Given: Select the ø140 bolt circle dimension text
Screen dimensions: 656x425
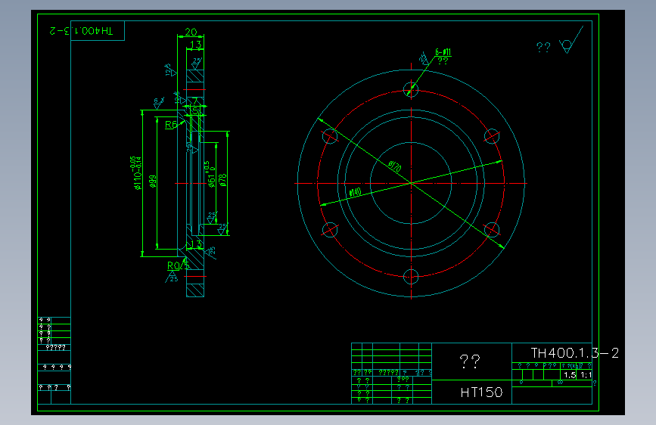Looking at the screenshot, I should click(x=355, y=192).
